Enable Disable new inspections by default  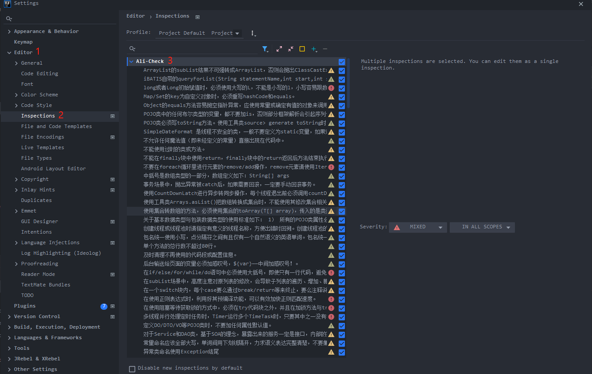coord(132,368)
